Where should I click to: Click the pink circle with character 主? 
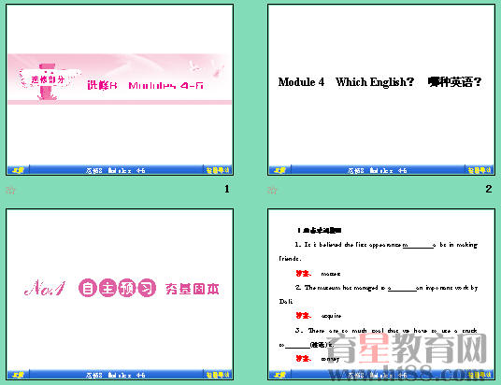(107, 288)
